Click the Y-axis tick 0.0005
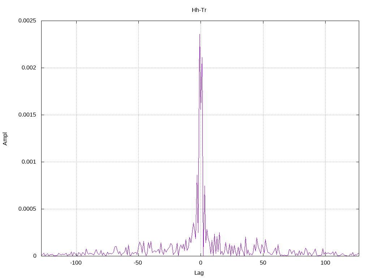The width and height of the screenshot is (370, 278). coord(27,209)
